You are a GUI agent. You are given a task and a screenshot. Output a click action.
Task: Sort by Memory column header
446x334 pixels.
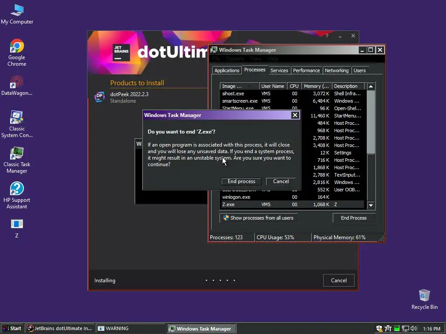pyautogui.click(x=316, y=86)
